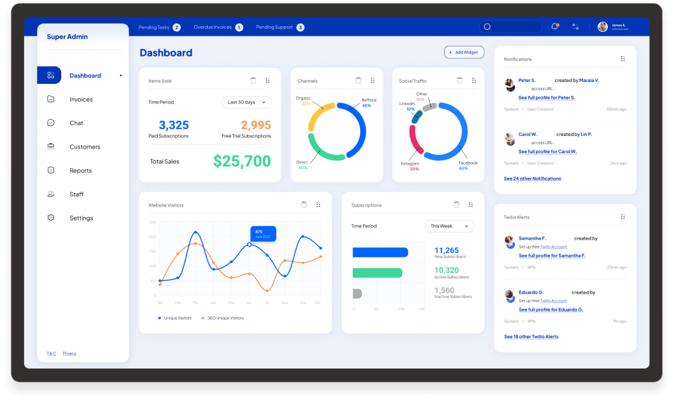This screenshot has width=674, height=401.
Task: Expand the Last 30 days dropdown
Action: [246, 102]
